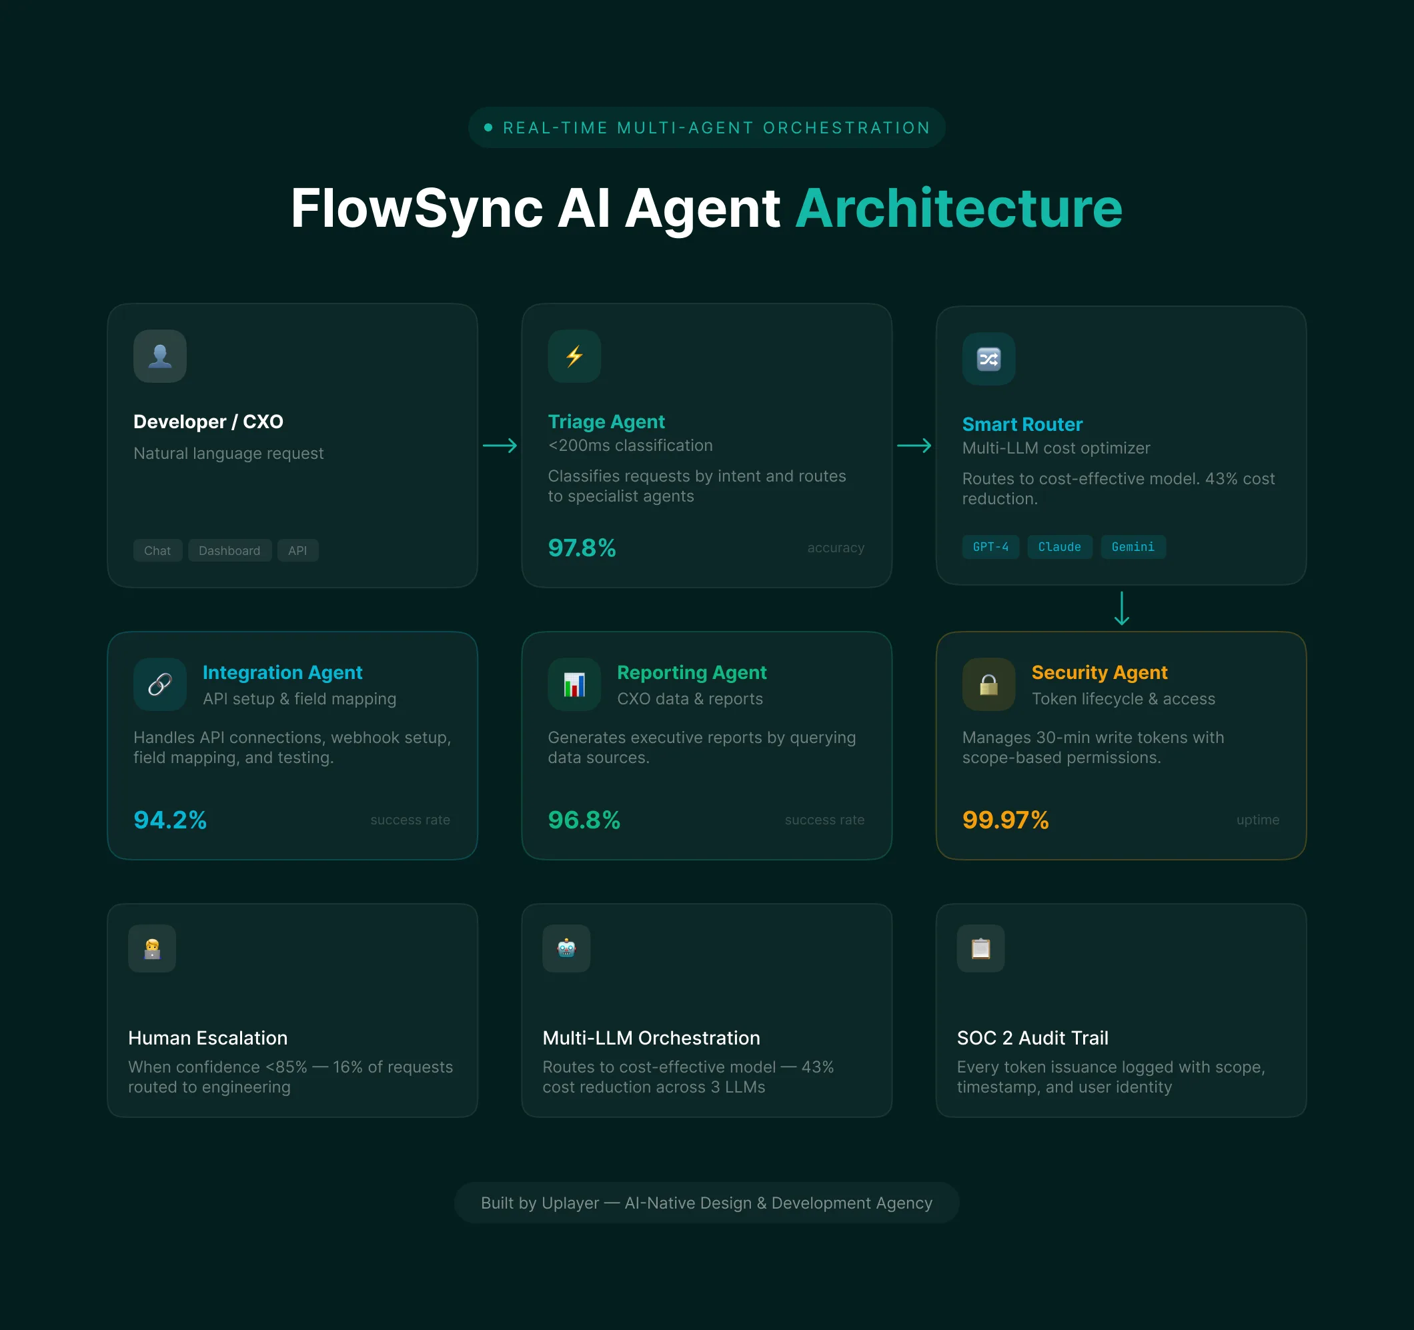Click the SOC 2 Audit Trail clipboard icon
This screenshot has width=1414, height=1330.
(x=981, y=948)
